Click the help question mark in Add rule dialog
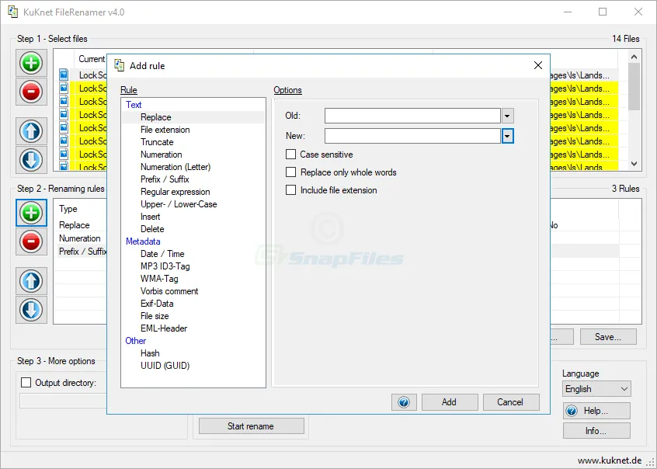Viewport: 657px width, 469px height. (x=404, y=402)
